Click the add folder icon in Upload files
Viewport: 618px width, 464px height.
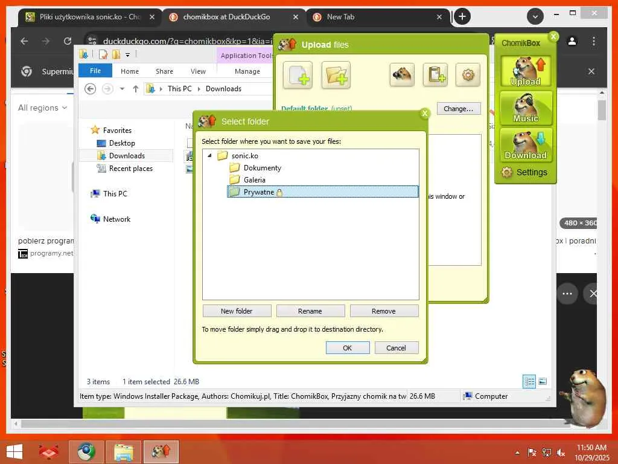pyautogui.click(x=336, y=75)
